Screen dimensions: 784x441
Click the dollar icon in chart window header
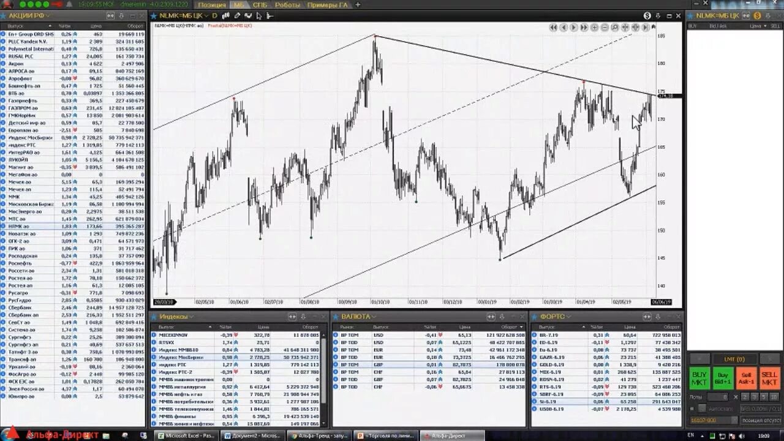click(647, 15)
